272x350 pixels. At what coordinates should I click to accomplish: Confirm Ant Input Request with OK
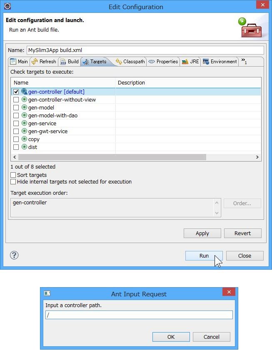click(x=171, y=337)
